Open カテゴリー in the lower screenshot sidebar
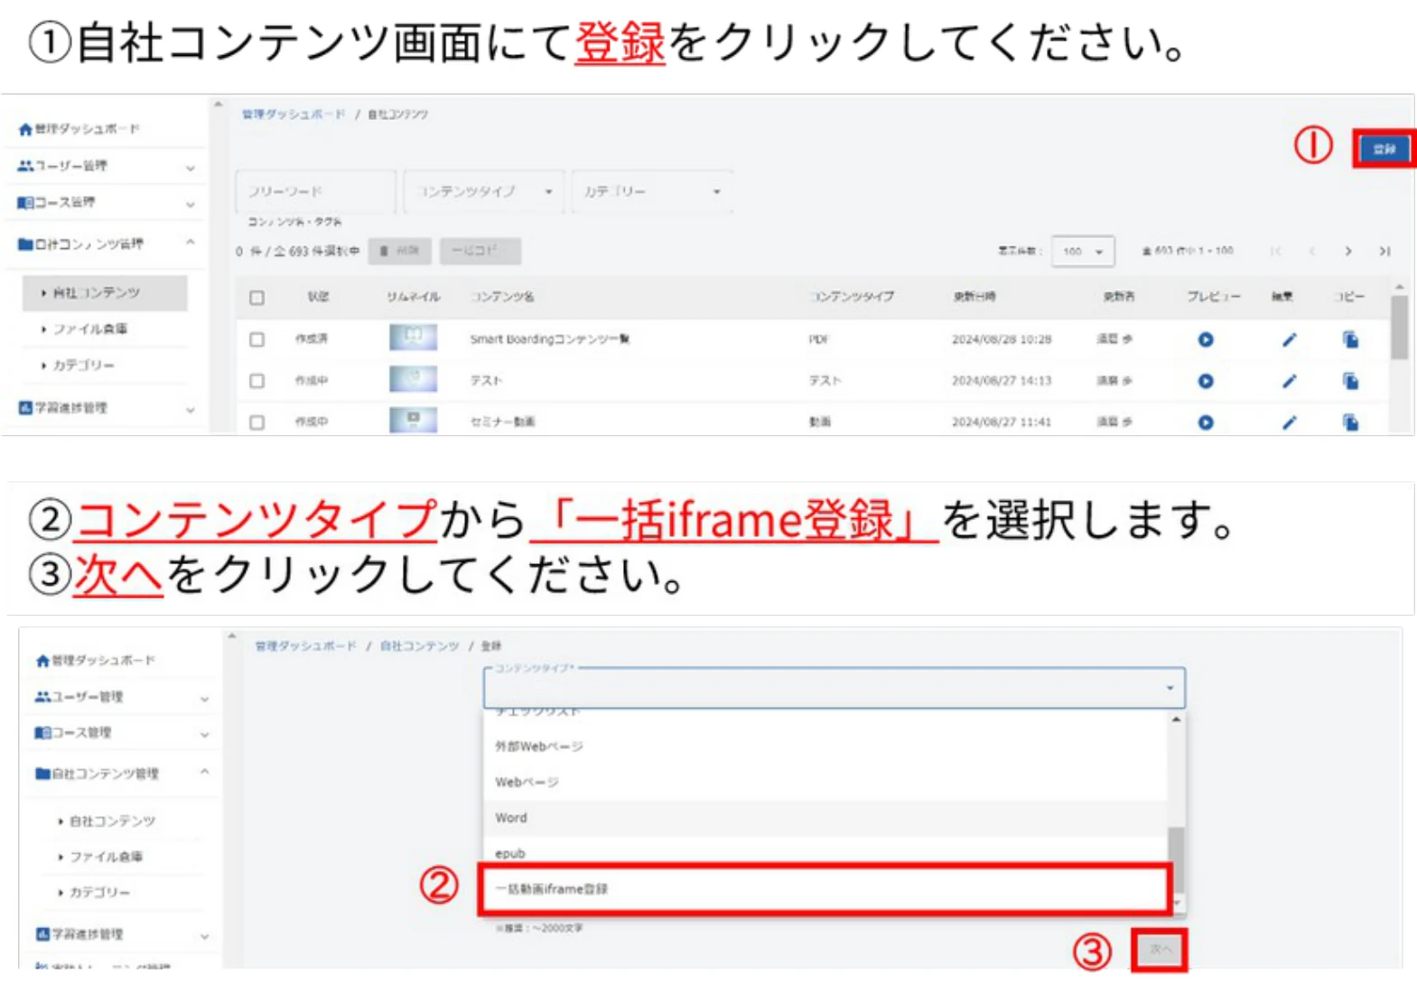 point(99,892)
